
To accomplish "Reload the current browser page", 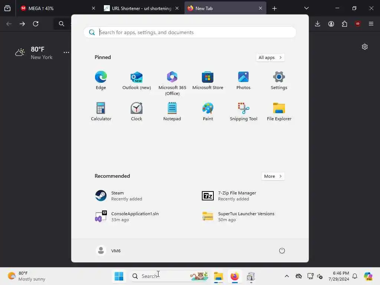I will 36,24.
